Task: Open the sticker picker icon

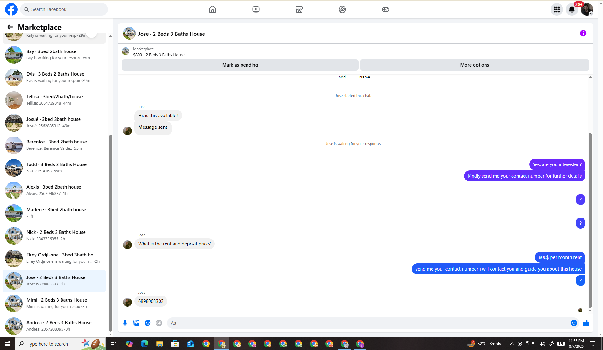Action: (x=148, y=323)
